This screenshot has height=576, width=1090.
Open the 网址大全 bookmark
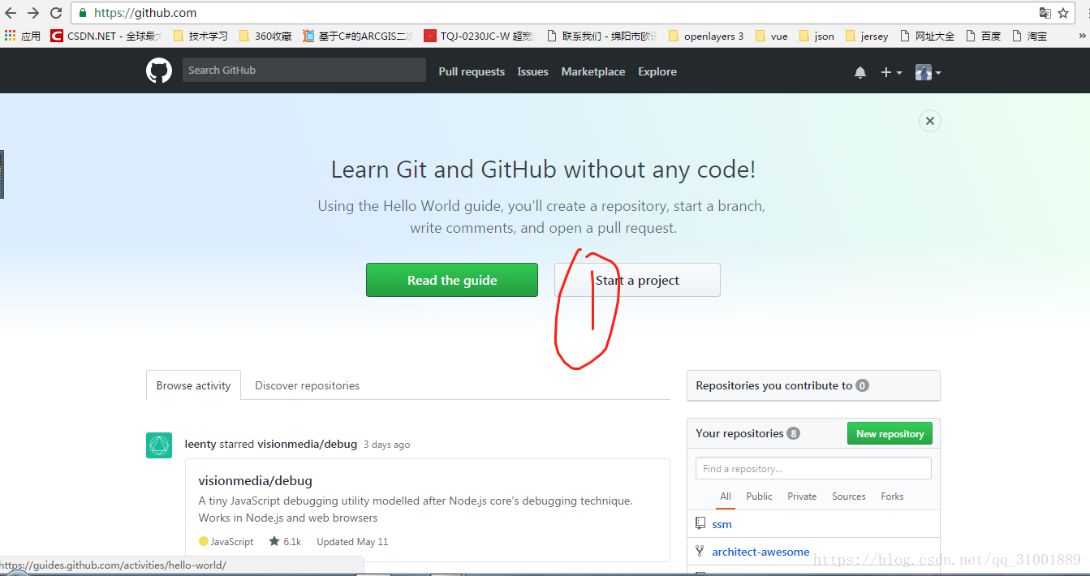[x=927, y=36]
